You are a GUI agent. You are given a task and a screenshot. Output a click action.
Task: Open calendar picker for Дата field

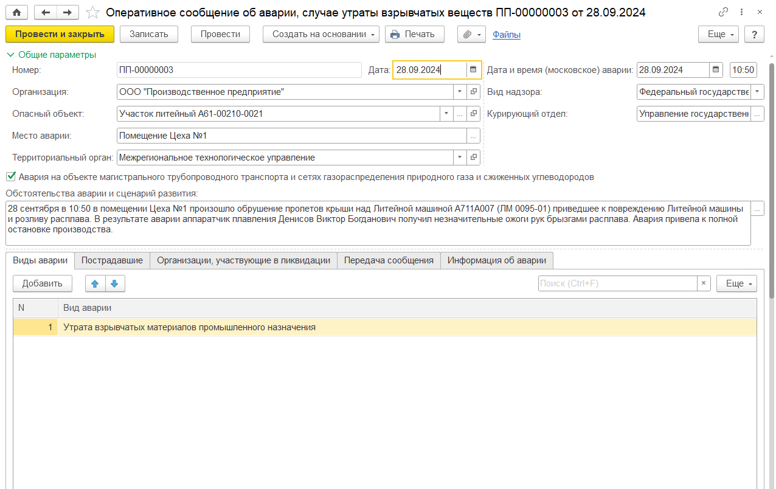pyautogui.click(x=473, y=70)
